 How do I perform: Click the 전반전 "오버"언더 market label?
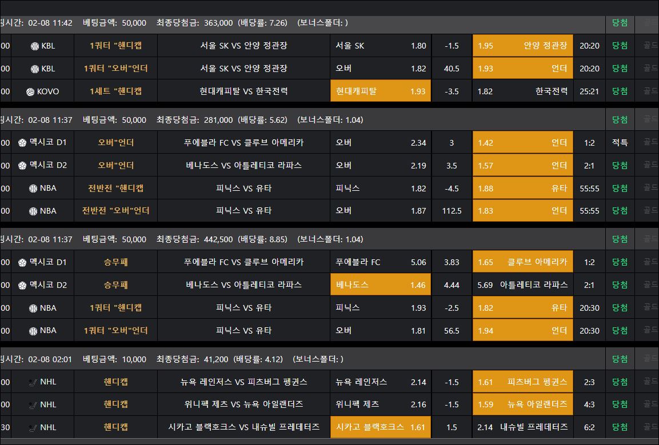[115, 210]
